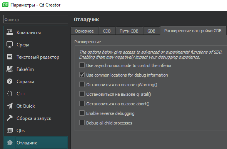Open Справка settings label
This screenshot has width=227, height=149.
pos(25,82)
